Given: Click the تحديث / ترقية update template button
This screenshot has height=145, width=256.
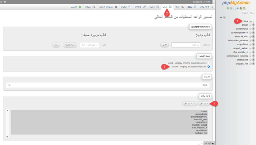Looking at the screenshot, I should click(x=70, y=45).
